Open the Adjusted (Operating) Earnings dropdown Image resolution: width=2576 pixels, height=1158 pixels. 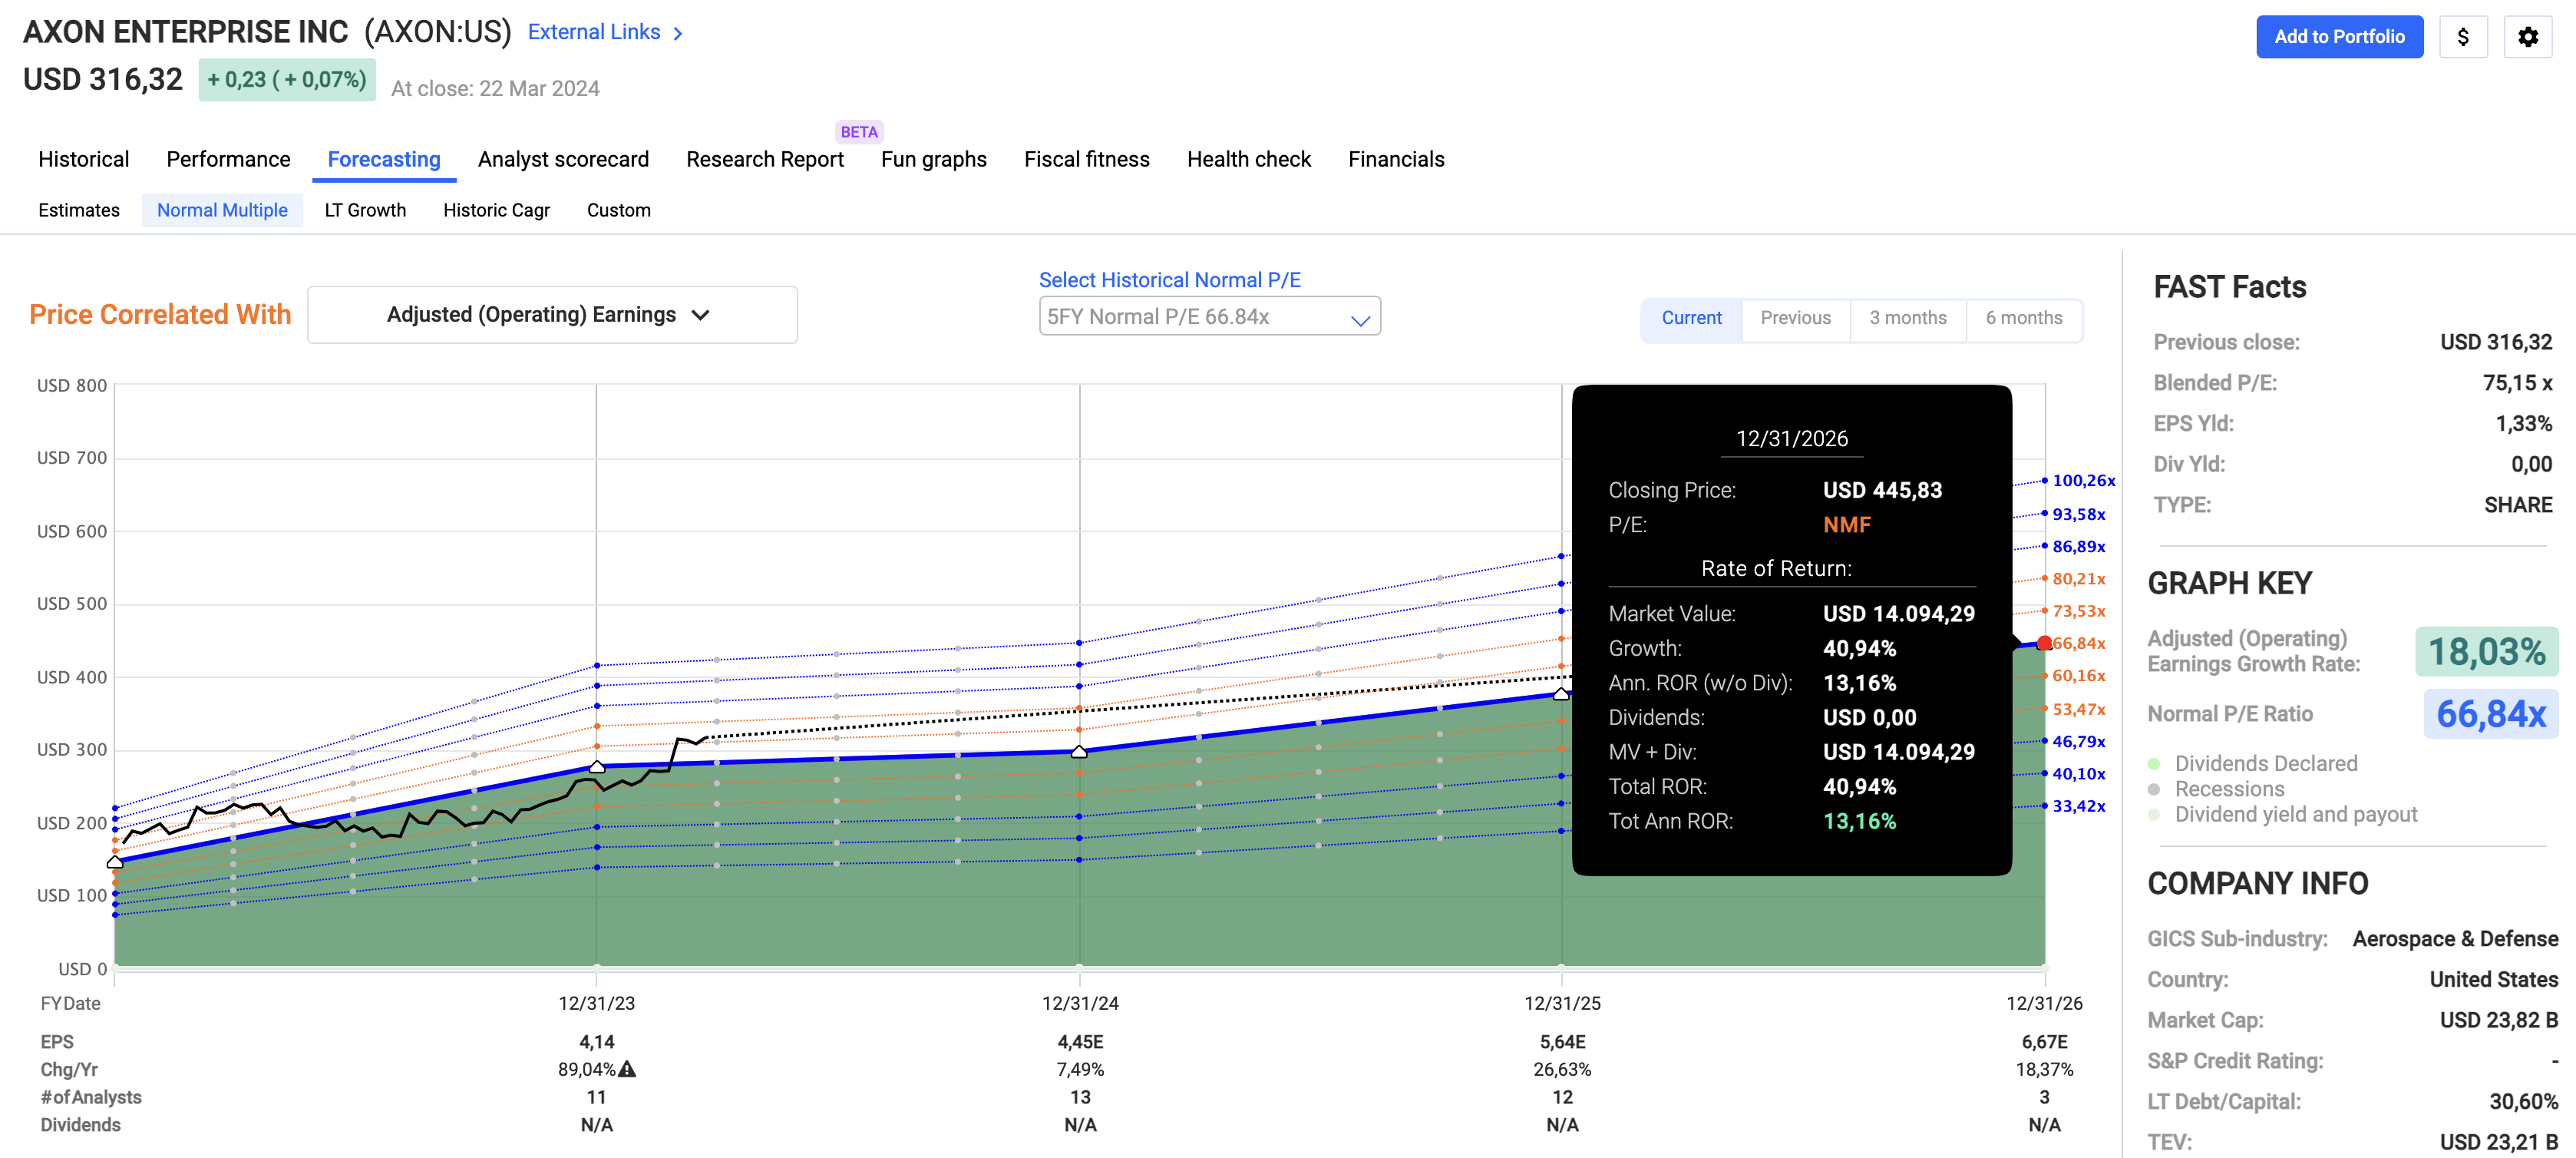tap(552, 315)
